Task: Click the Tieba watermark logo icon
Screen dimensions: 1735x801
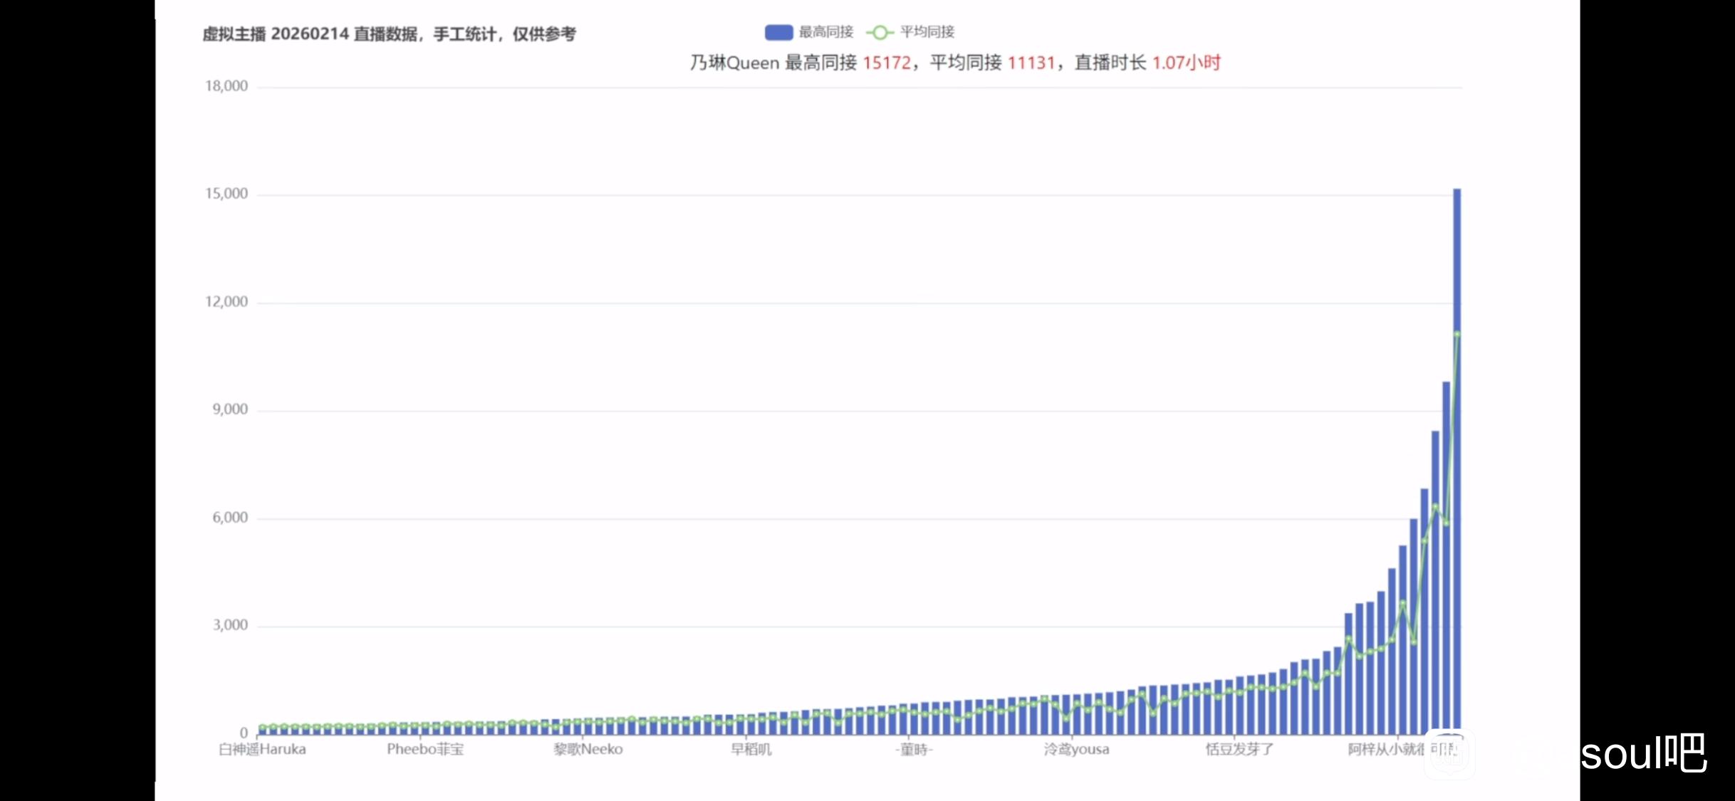Action: tap(1449, 754)
